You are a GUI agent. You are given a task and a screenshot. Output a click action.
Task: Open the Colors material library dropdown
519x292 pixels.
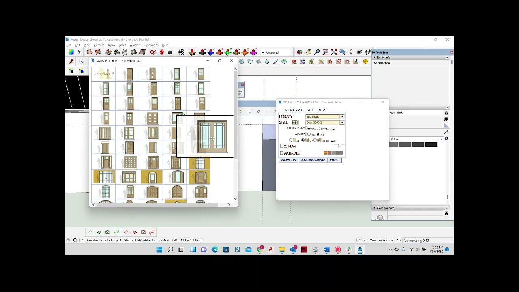pyautogui.click(x=417, y=139)
